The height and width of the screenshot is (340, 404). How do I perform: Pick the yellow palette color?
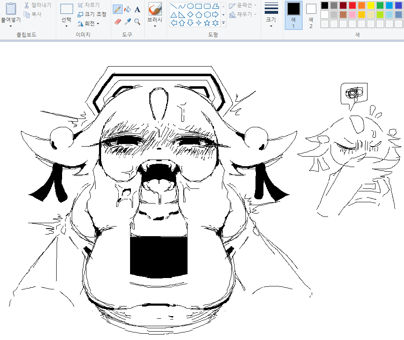point(371,5)
